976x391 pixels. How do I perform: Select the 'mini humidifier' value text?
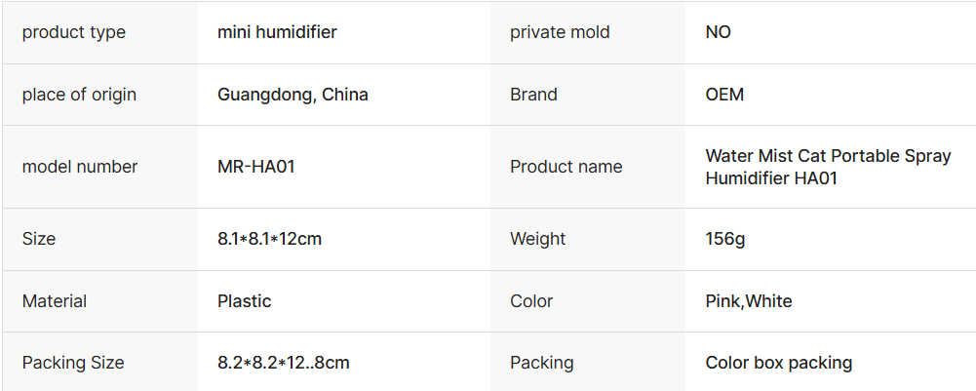(x=277, y=32)
